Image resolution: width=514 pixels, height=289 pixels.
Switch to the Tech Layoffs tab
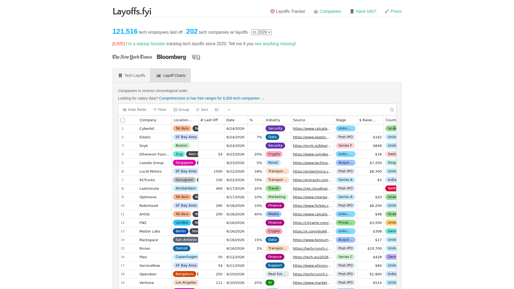(131, 75)
